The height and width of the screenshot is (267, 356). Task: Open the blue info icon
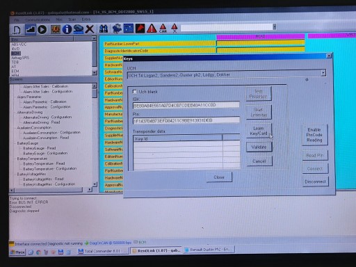coord(67,29)
